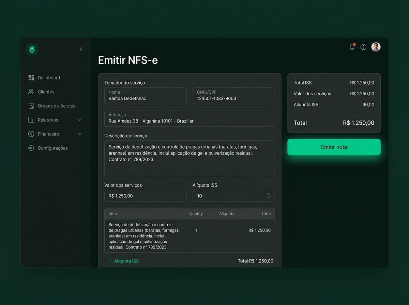Focus the Nome input field
Viewport: 409px width, 305px height.
coord(146,96)
